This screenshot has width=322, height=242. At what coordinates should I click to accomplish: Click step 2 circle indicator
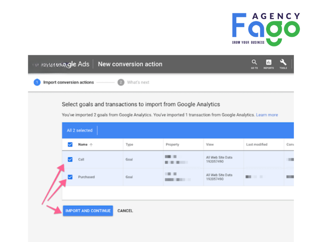(x=121, y=82)
